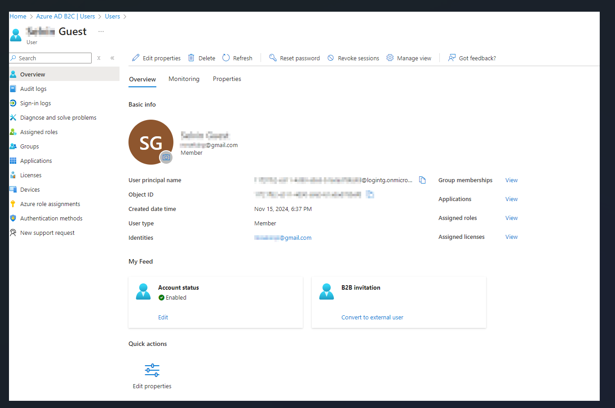Click the Diagnose and solve problems wrench icon
The image size is (615, 408).
click(x=13, y=117)
